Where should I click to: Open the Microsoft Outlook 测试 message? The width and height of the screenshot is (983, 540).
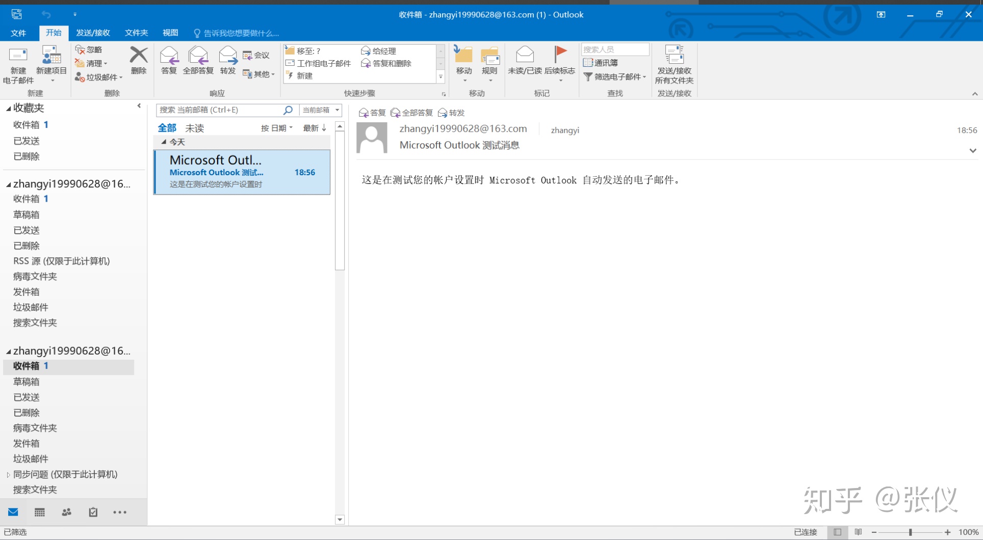[242, 172]
